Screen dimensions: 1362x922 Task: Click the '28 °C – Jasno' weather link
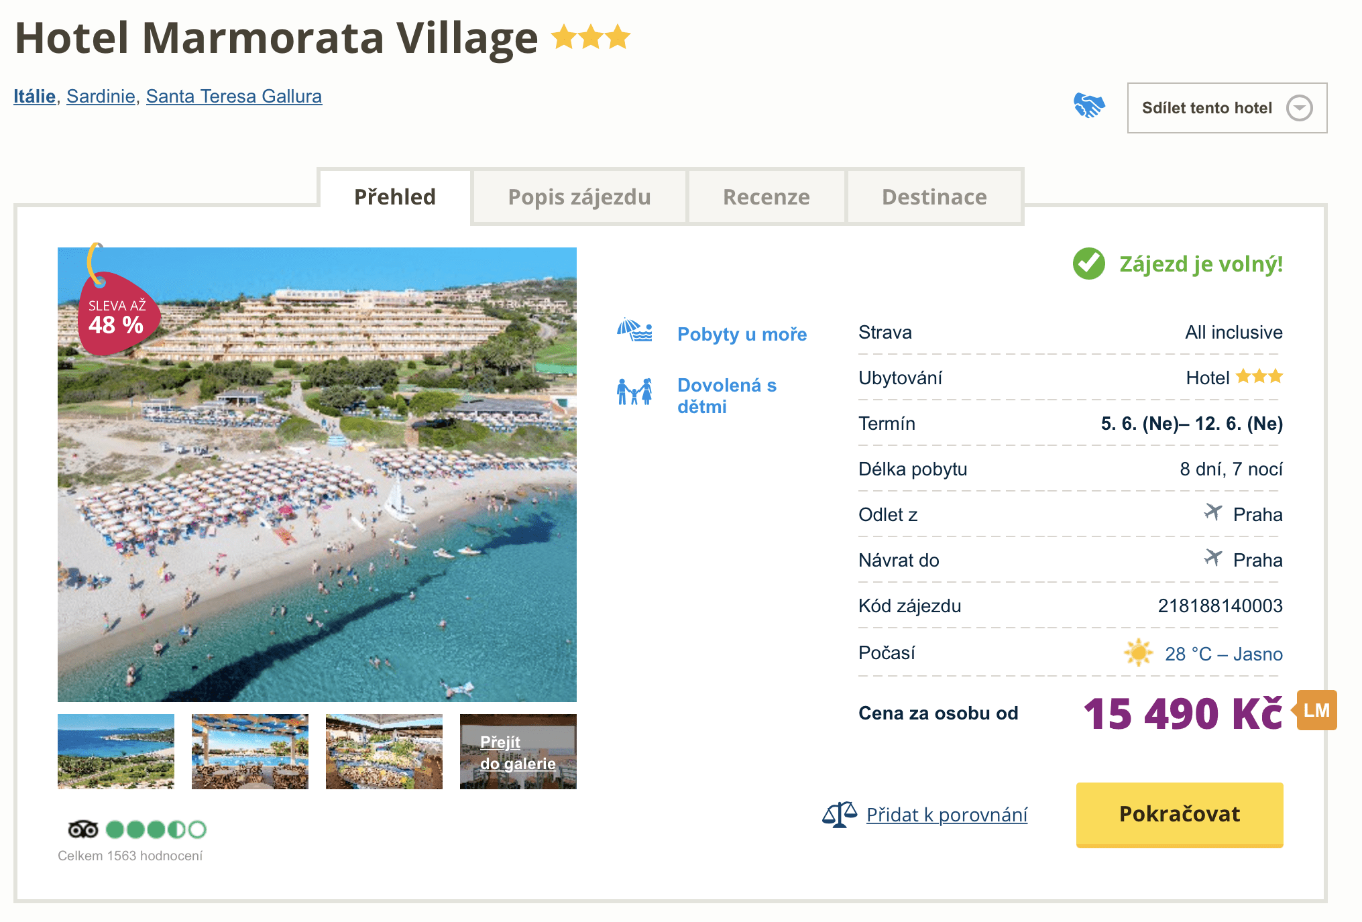click(1223, 654)
